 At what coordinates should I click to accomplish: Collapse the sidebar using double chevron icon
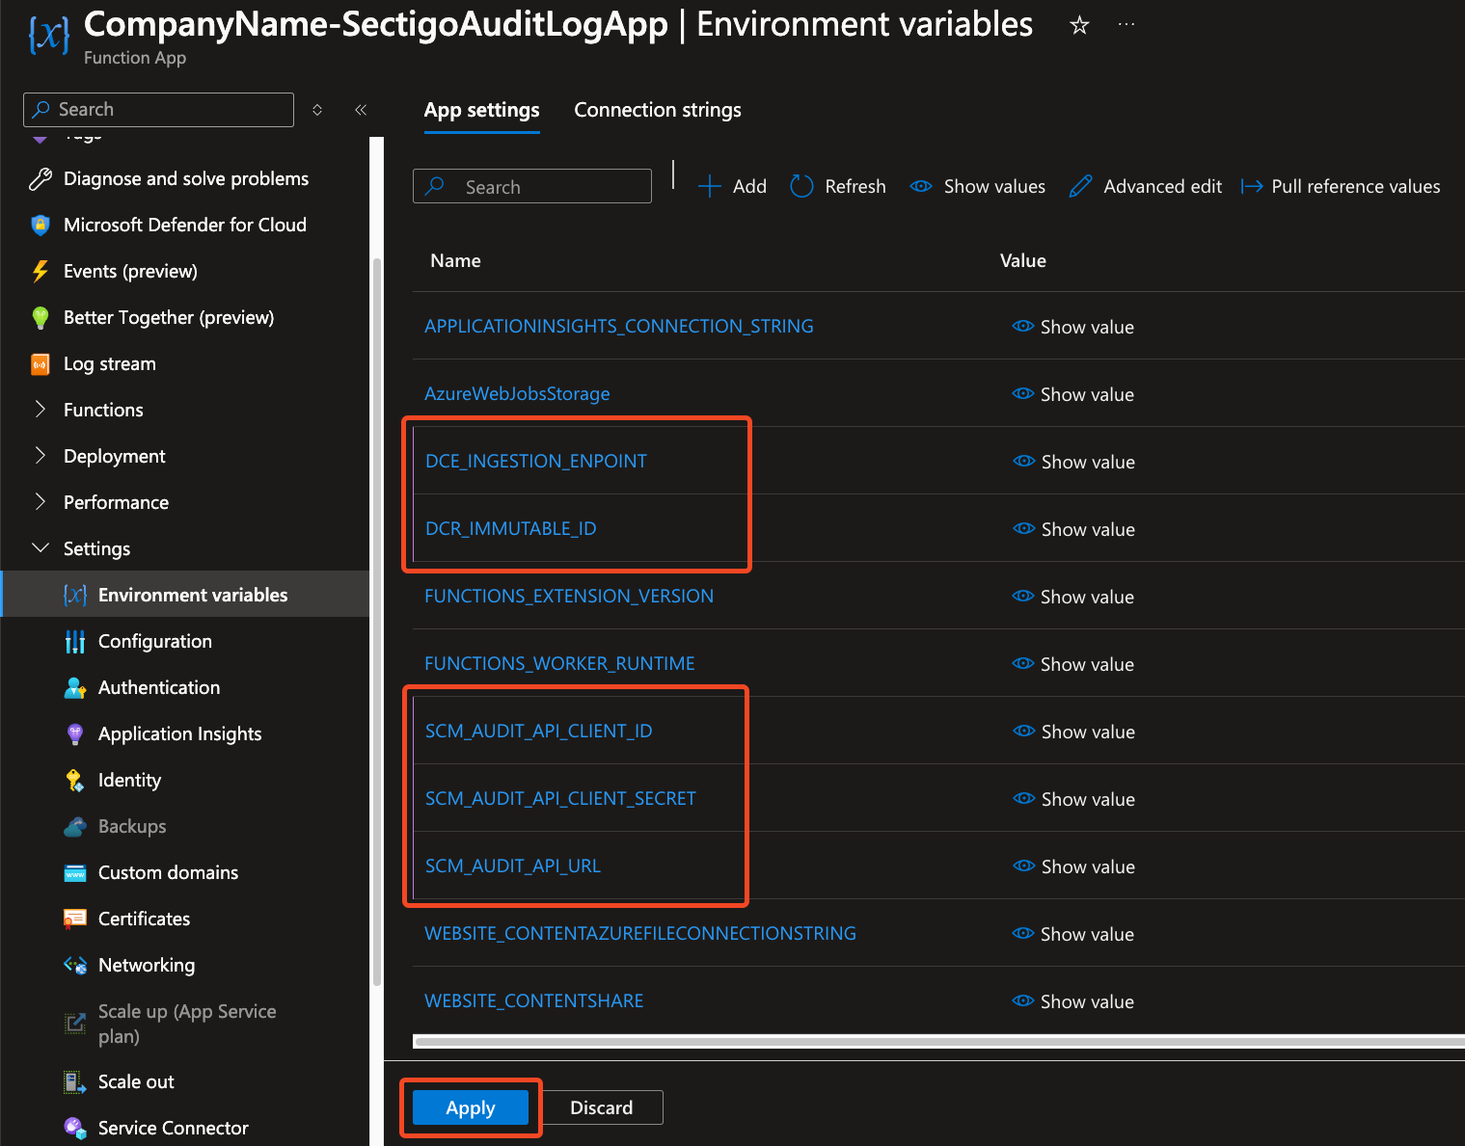(361, 110)
